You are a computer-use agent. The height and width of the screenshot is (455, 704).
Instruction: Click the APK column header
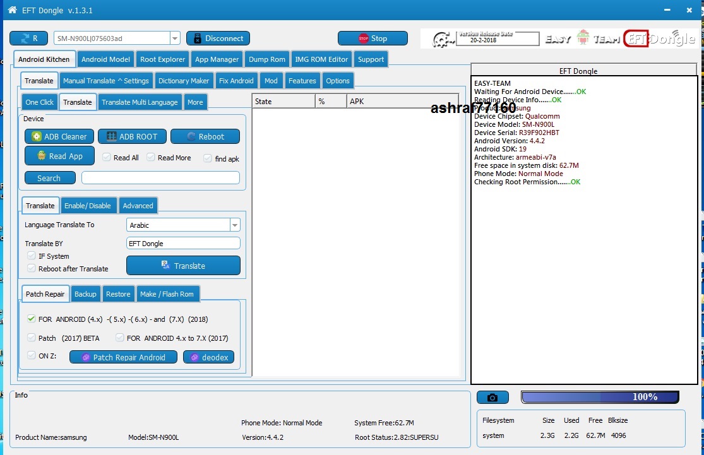402,102
